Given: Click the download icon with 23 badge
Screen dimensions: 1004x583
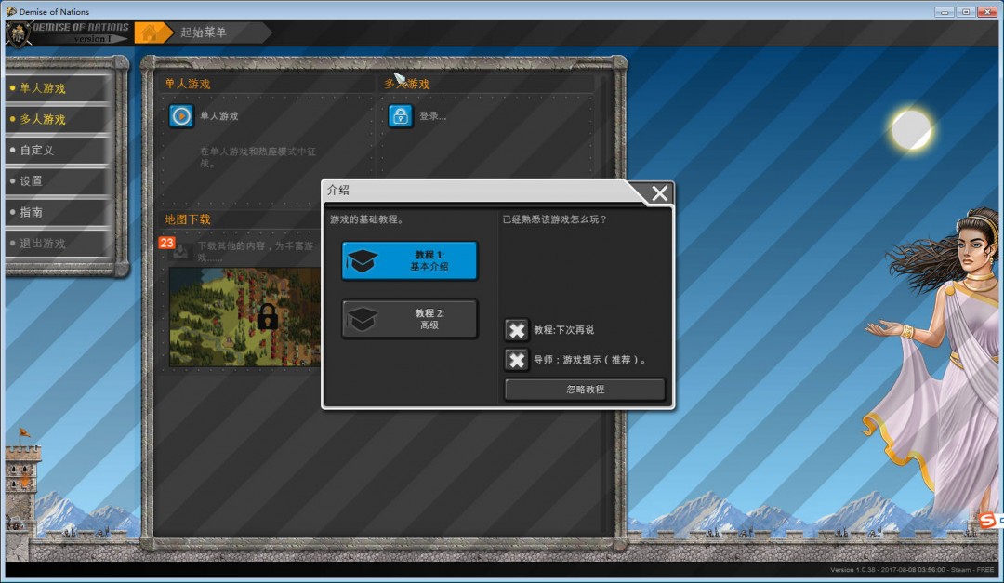Looking at the screenshot, I should tap(180, 251).
